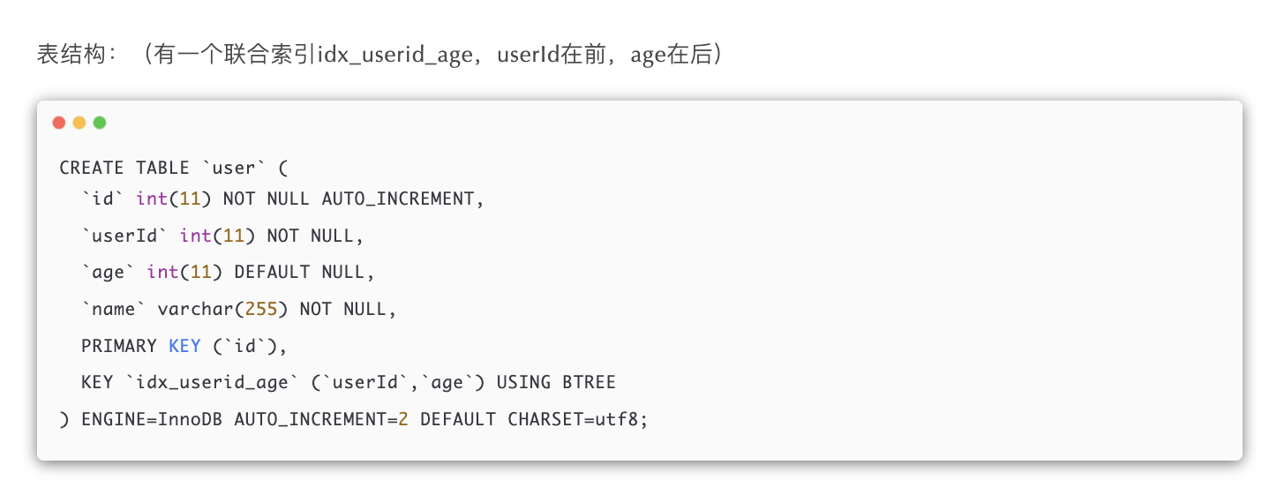This screenshot has height=480, width=1262.
Task: Click the blue KEY keyword after PRIMARY
Action: 184,346
